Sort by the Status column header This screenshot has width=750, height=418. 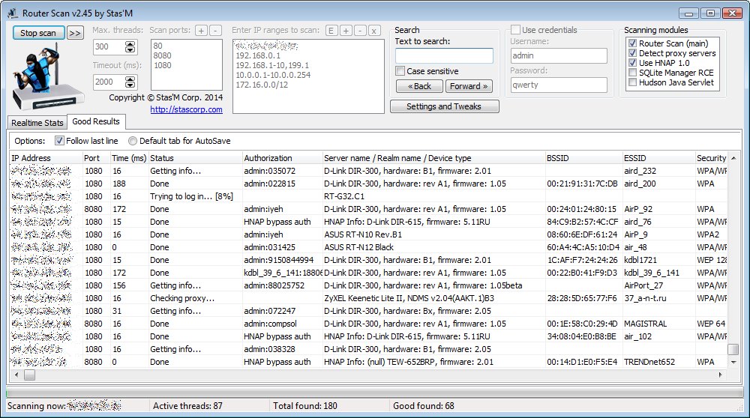click(x=195, y=158)
